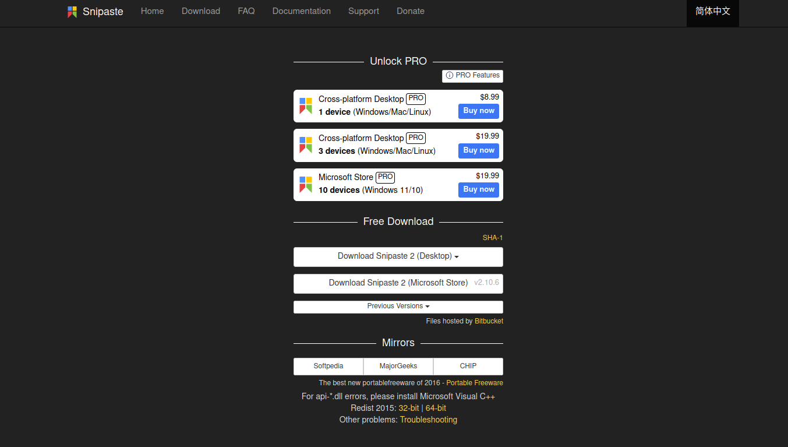The height and width of the screenshot is (447, 788).
Task: Open the SHA-1 link
Action: [493, 238]
